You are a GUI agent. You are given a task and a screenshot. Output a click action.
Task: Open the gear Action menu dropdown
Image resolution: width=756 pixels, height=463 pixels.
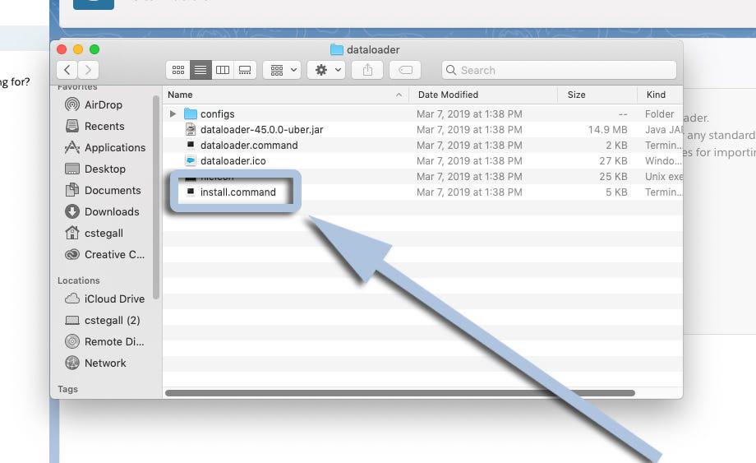tap(325, 71)
